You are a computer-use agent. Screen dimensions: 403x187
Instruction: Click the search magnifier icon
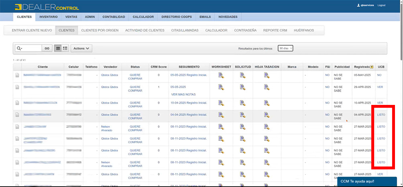coord(18,48)
